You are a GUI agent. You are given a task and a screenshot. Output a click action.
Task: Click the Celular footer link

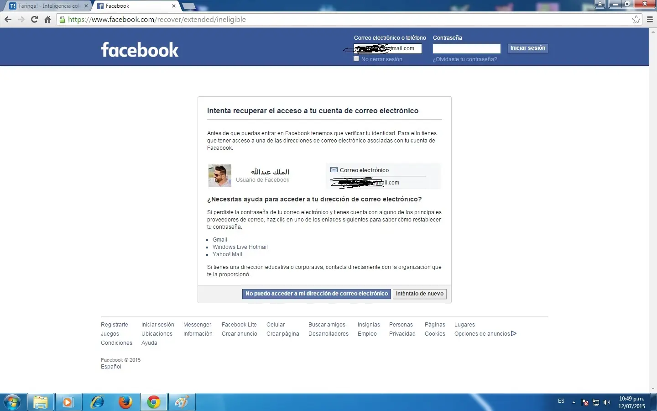pyautogui.click(x=276, y=325)
